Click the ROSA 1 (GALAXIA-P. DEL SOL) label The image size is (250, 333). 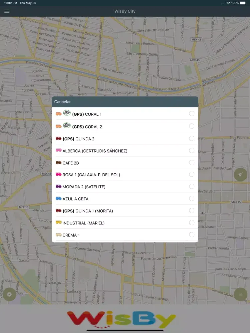click(91, 175)
